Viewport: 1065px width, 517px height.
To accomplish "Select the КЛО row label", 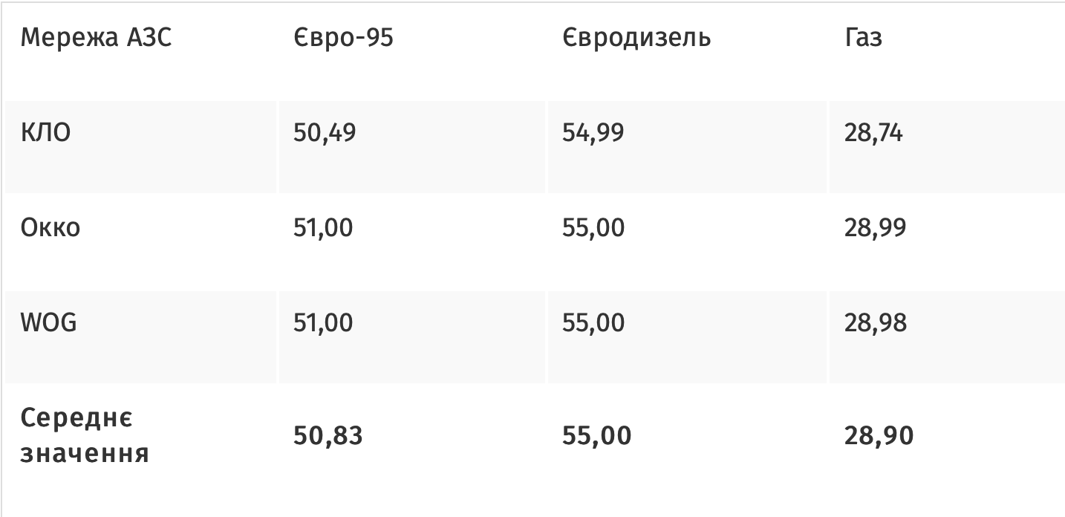I will [x=46, y=134].
